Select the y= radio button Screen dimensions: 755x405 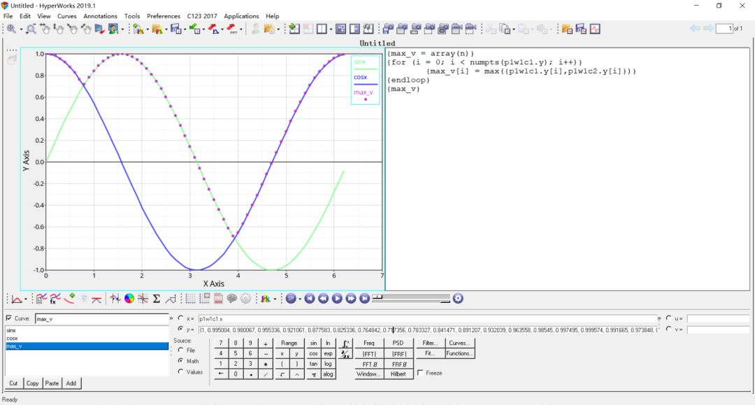[x=180, y=329]
